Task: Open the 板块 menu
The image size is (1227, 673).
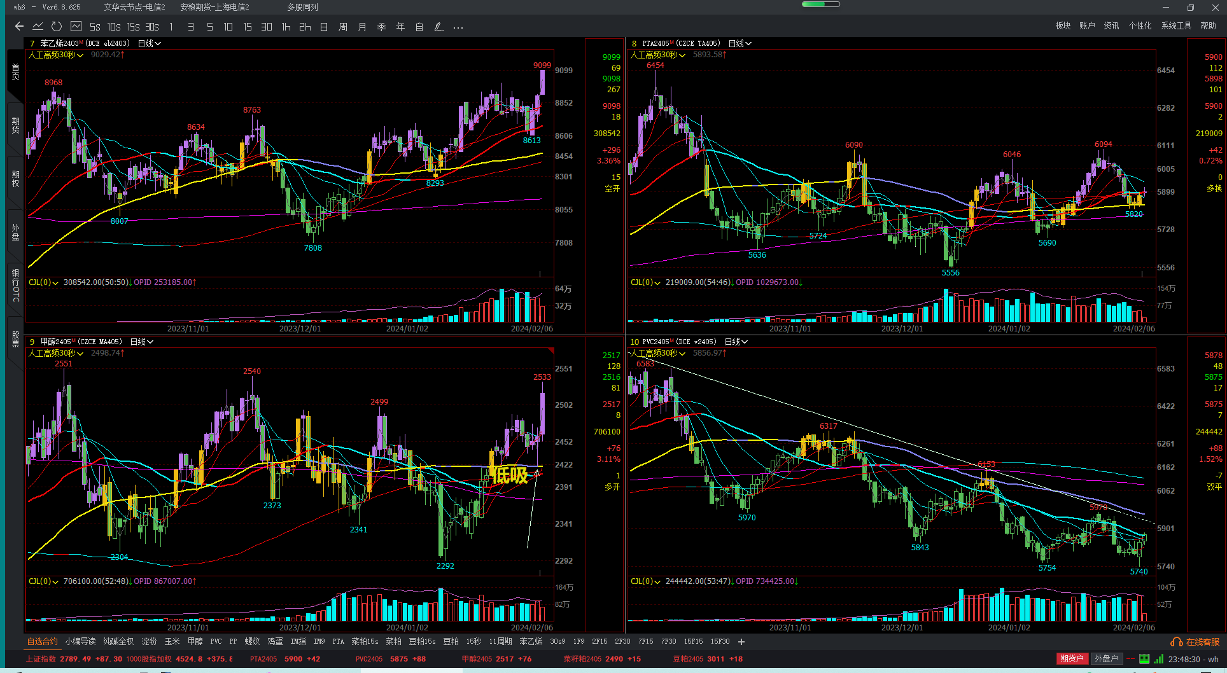Action: pyautogui.click(x=1063, y=26)
